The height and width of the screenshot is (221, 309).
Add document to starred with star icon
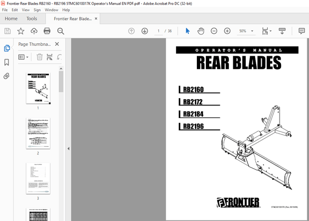point(21,31)
